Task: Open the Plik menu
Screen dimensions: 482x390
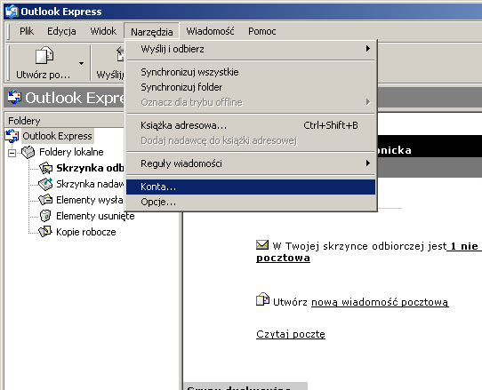Action: [x=27, y=31]
